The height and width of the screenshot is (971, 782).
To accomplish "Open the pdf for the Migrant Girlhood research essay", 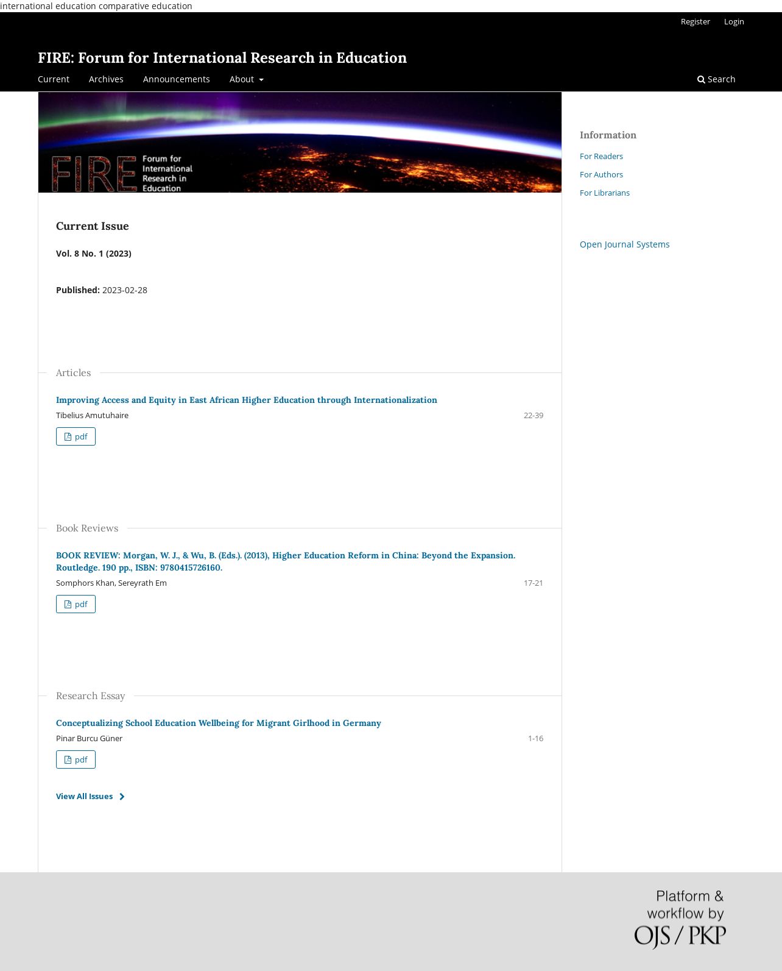I will click(x=76, y=759).
